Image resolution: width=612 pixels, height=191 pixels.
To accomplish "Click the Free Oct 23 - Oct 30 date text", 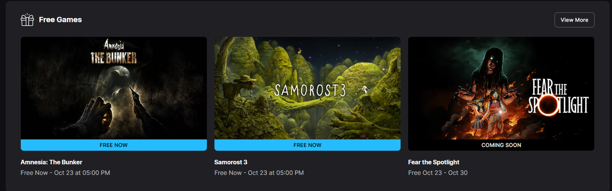I will coord(438,173).
